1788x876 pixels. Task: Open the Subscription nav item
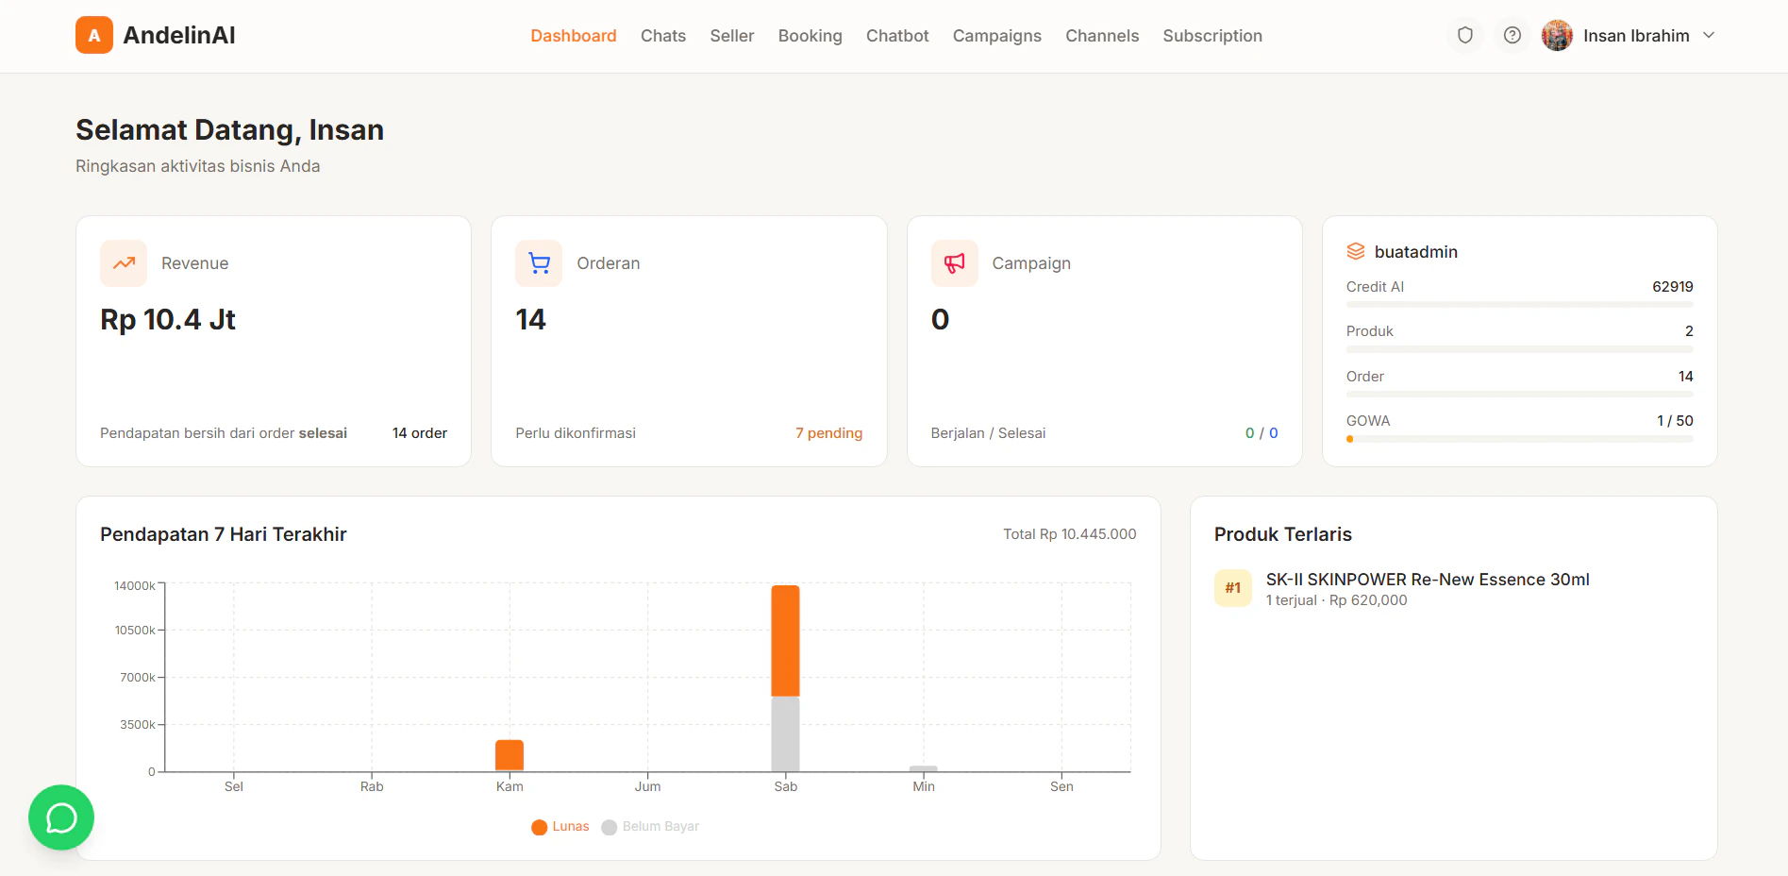1212,36
